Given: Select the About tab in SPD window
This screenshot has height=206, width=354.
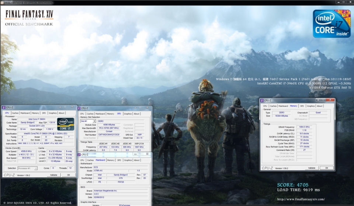Looking at the screenshot, I should 137,114.
